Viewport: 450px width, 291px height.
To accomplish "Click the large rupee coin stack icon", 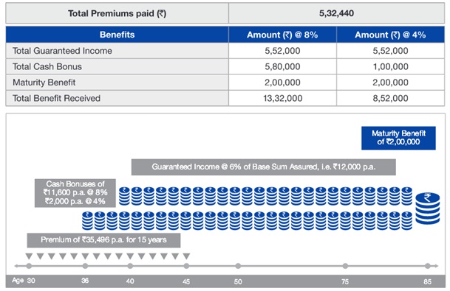I will 428,208.
